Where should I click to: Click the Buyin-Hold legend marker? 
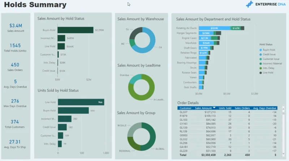point(260,50)
